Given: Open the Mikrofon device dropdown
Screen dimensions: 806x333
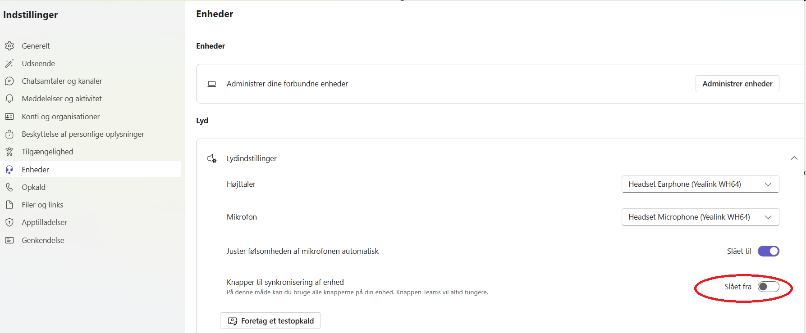Looking at the screenshot, I should pyautogui.click(x=700, y=217).
